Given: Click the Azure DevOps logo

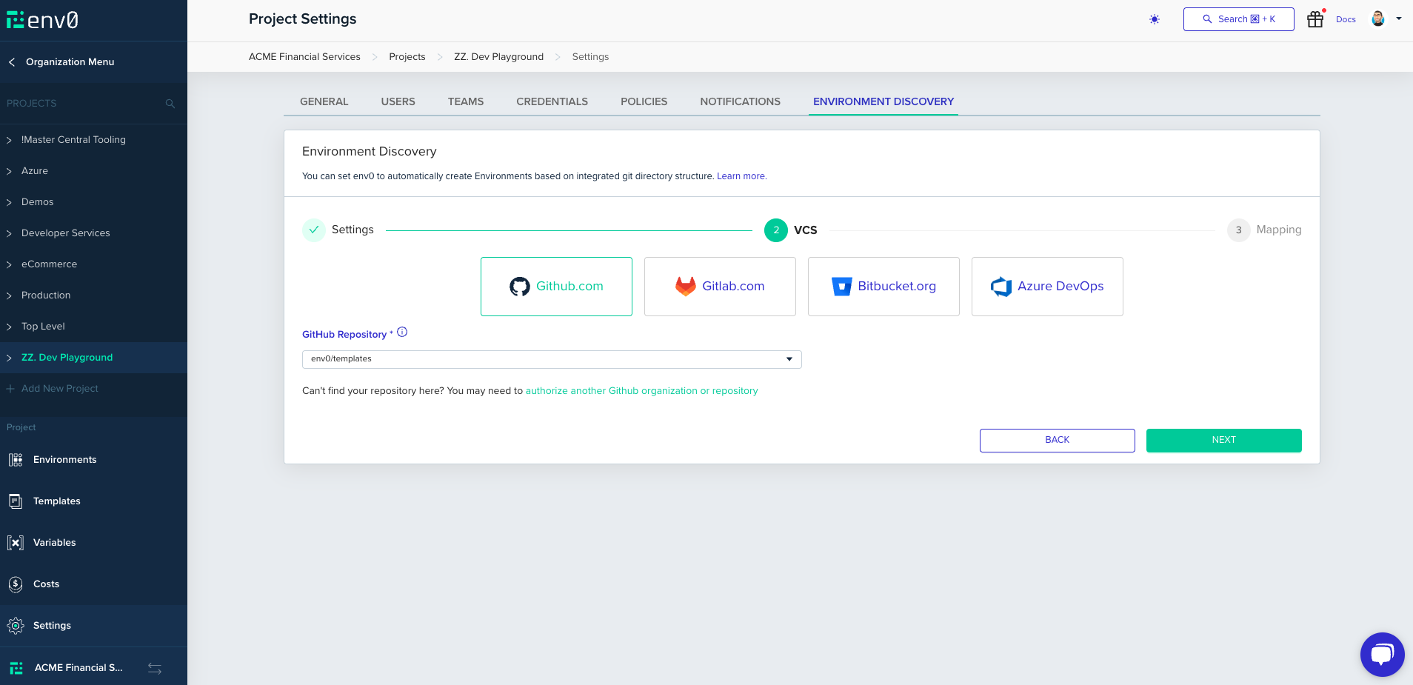Looking at the screenshot, I should pyautogui.click(x=1001, y=287).
